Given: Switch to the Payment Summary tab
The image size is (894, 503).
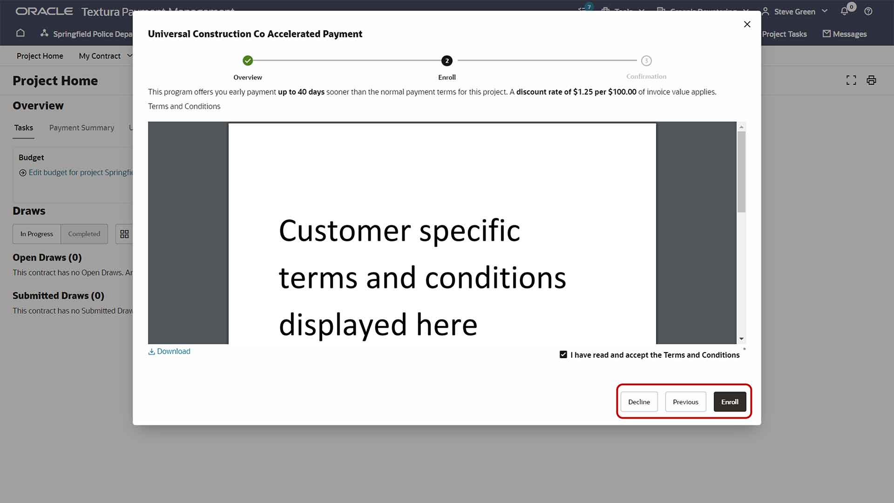Looking at the screenshot, I should coord(81,128).
